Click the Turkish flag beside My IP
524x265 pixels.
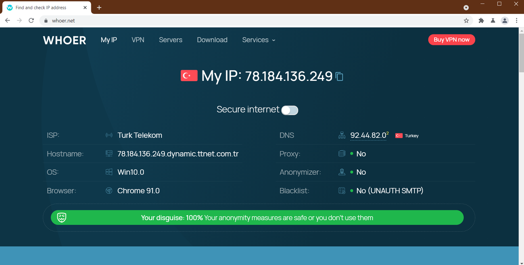coord(189,76)
